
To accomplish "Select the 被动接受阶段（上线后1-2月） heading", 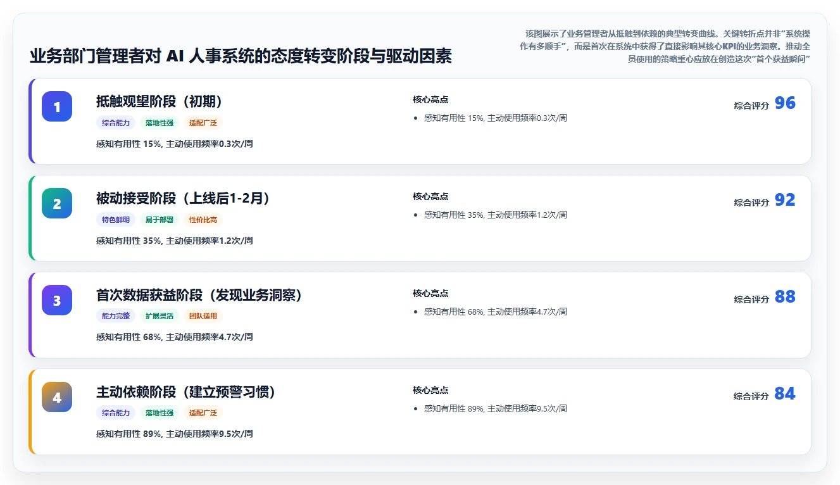I will [183, 198].
